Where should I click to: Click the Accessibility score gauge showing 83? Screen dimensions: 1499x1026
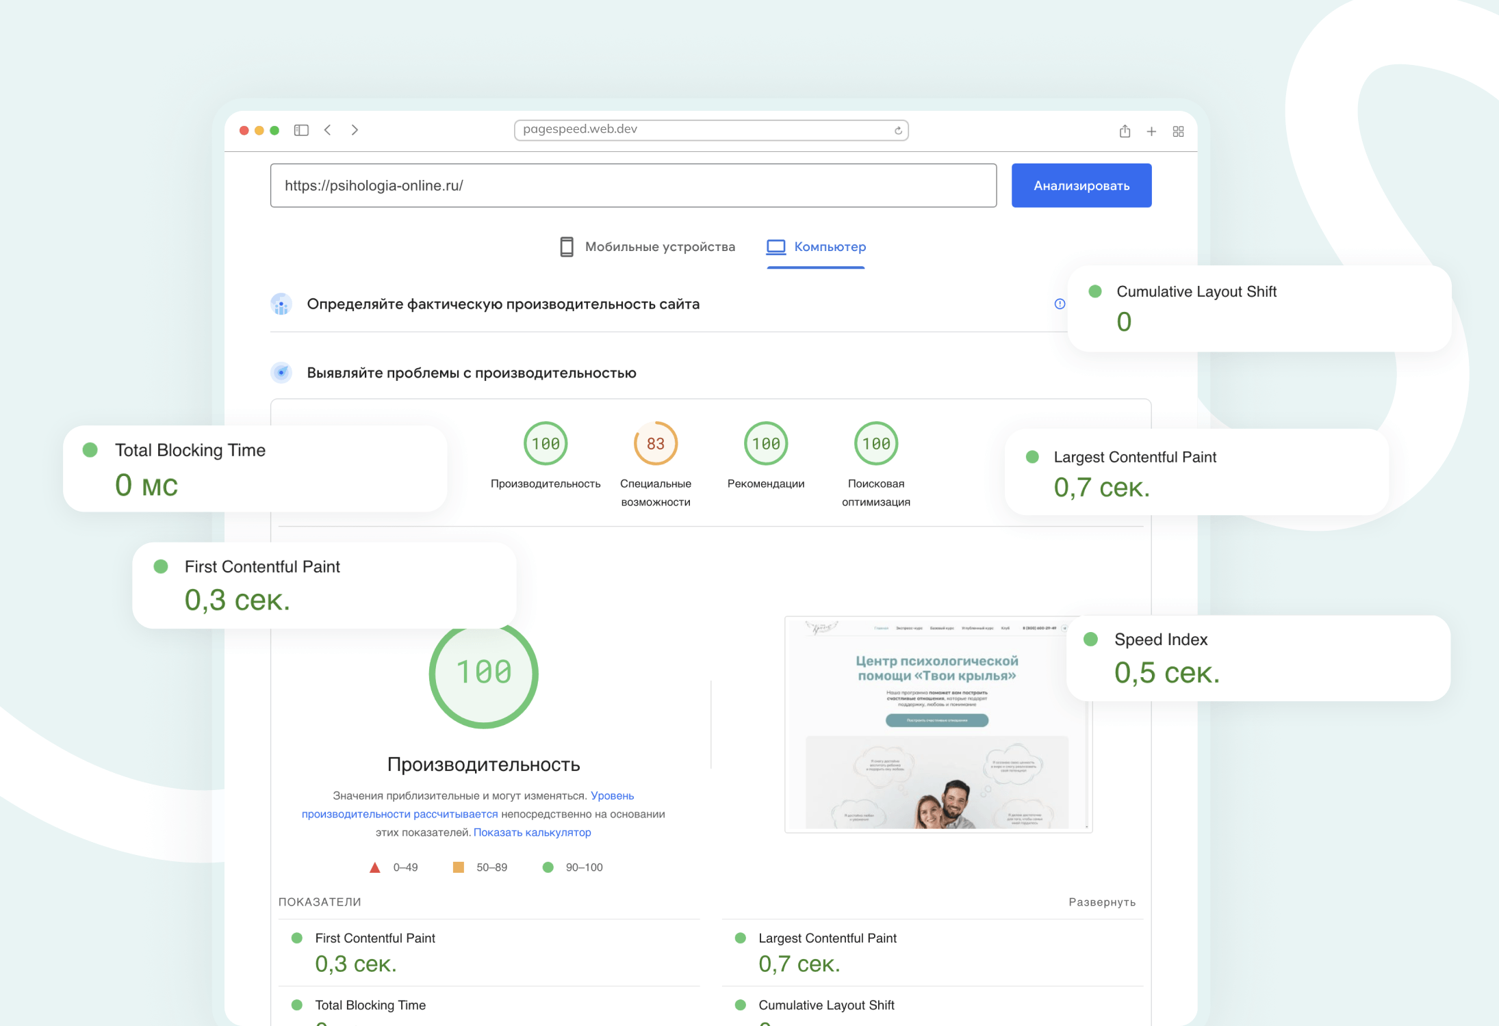coord(655,444)
